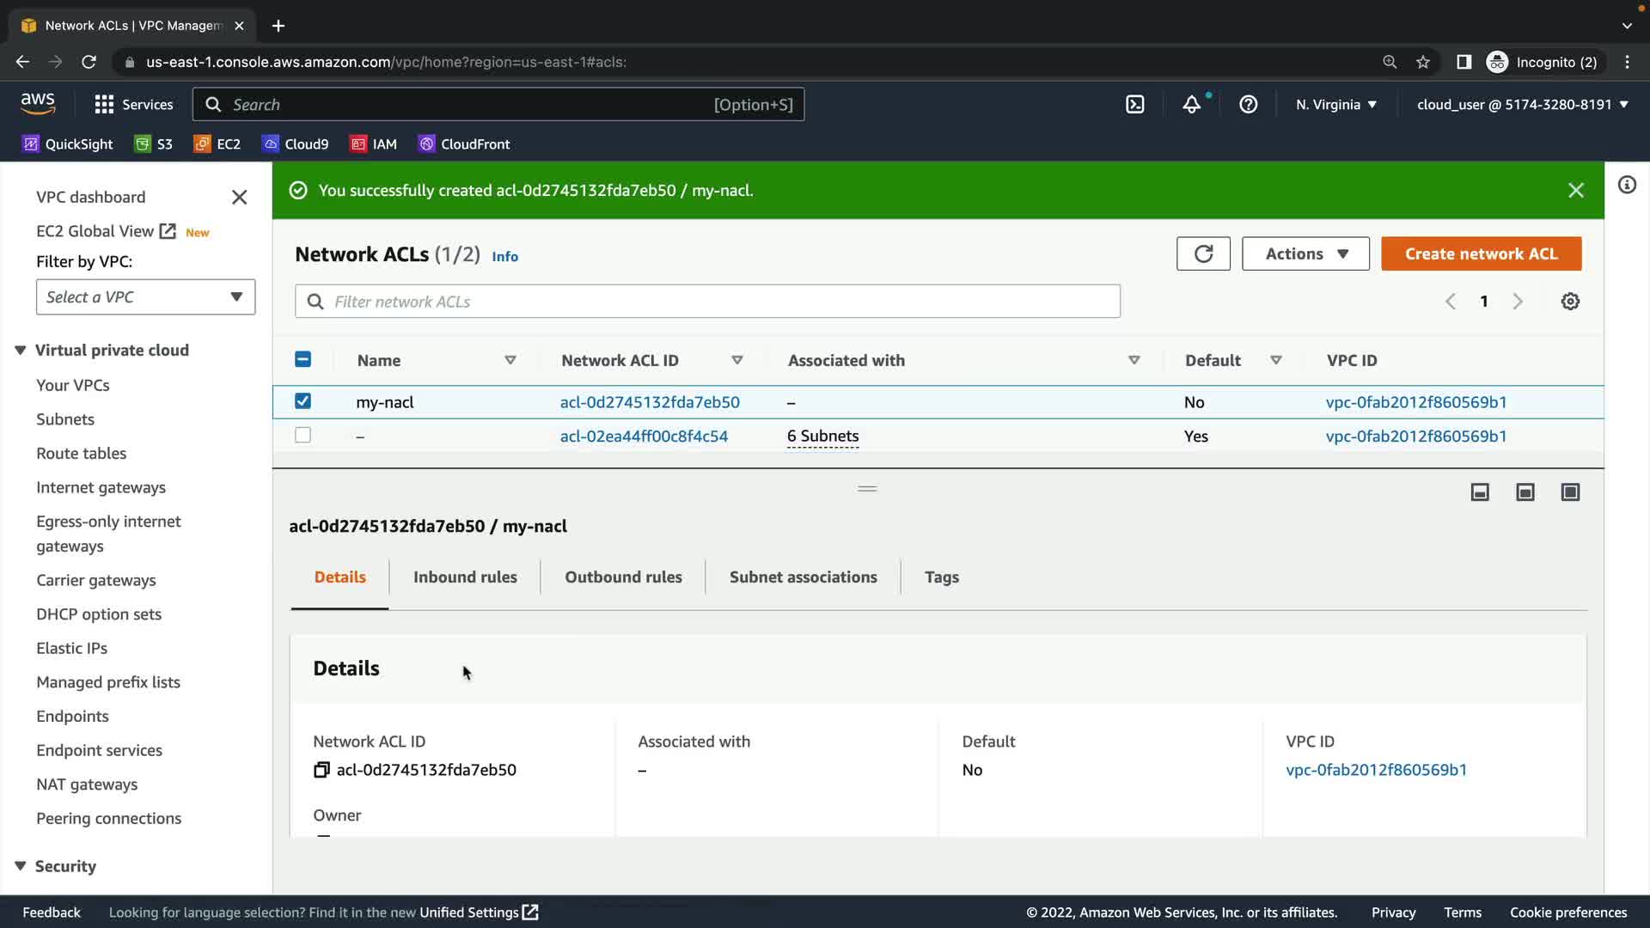
Task: Open the AWS support help icon
Action: 1248,105
